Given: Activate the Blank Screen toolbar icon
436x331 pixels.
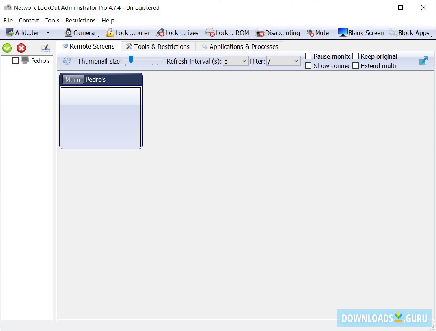Looking at the screenshot, I should (360, 33).
